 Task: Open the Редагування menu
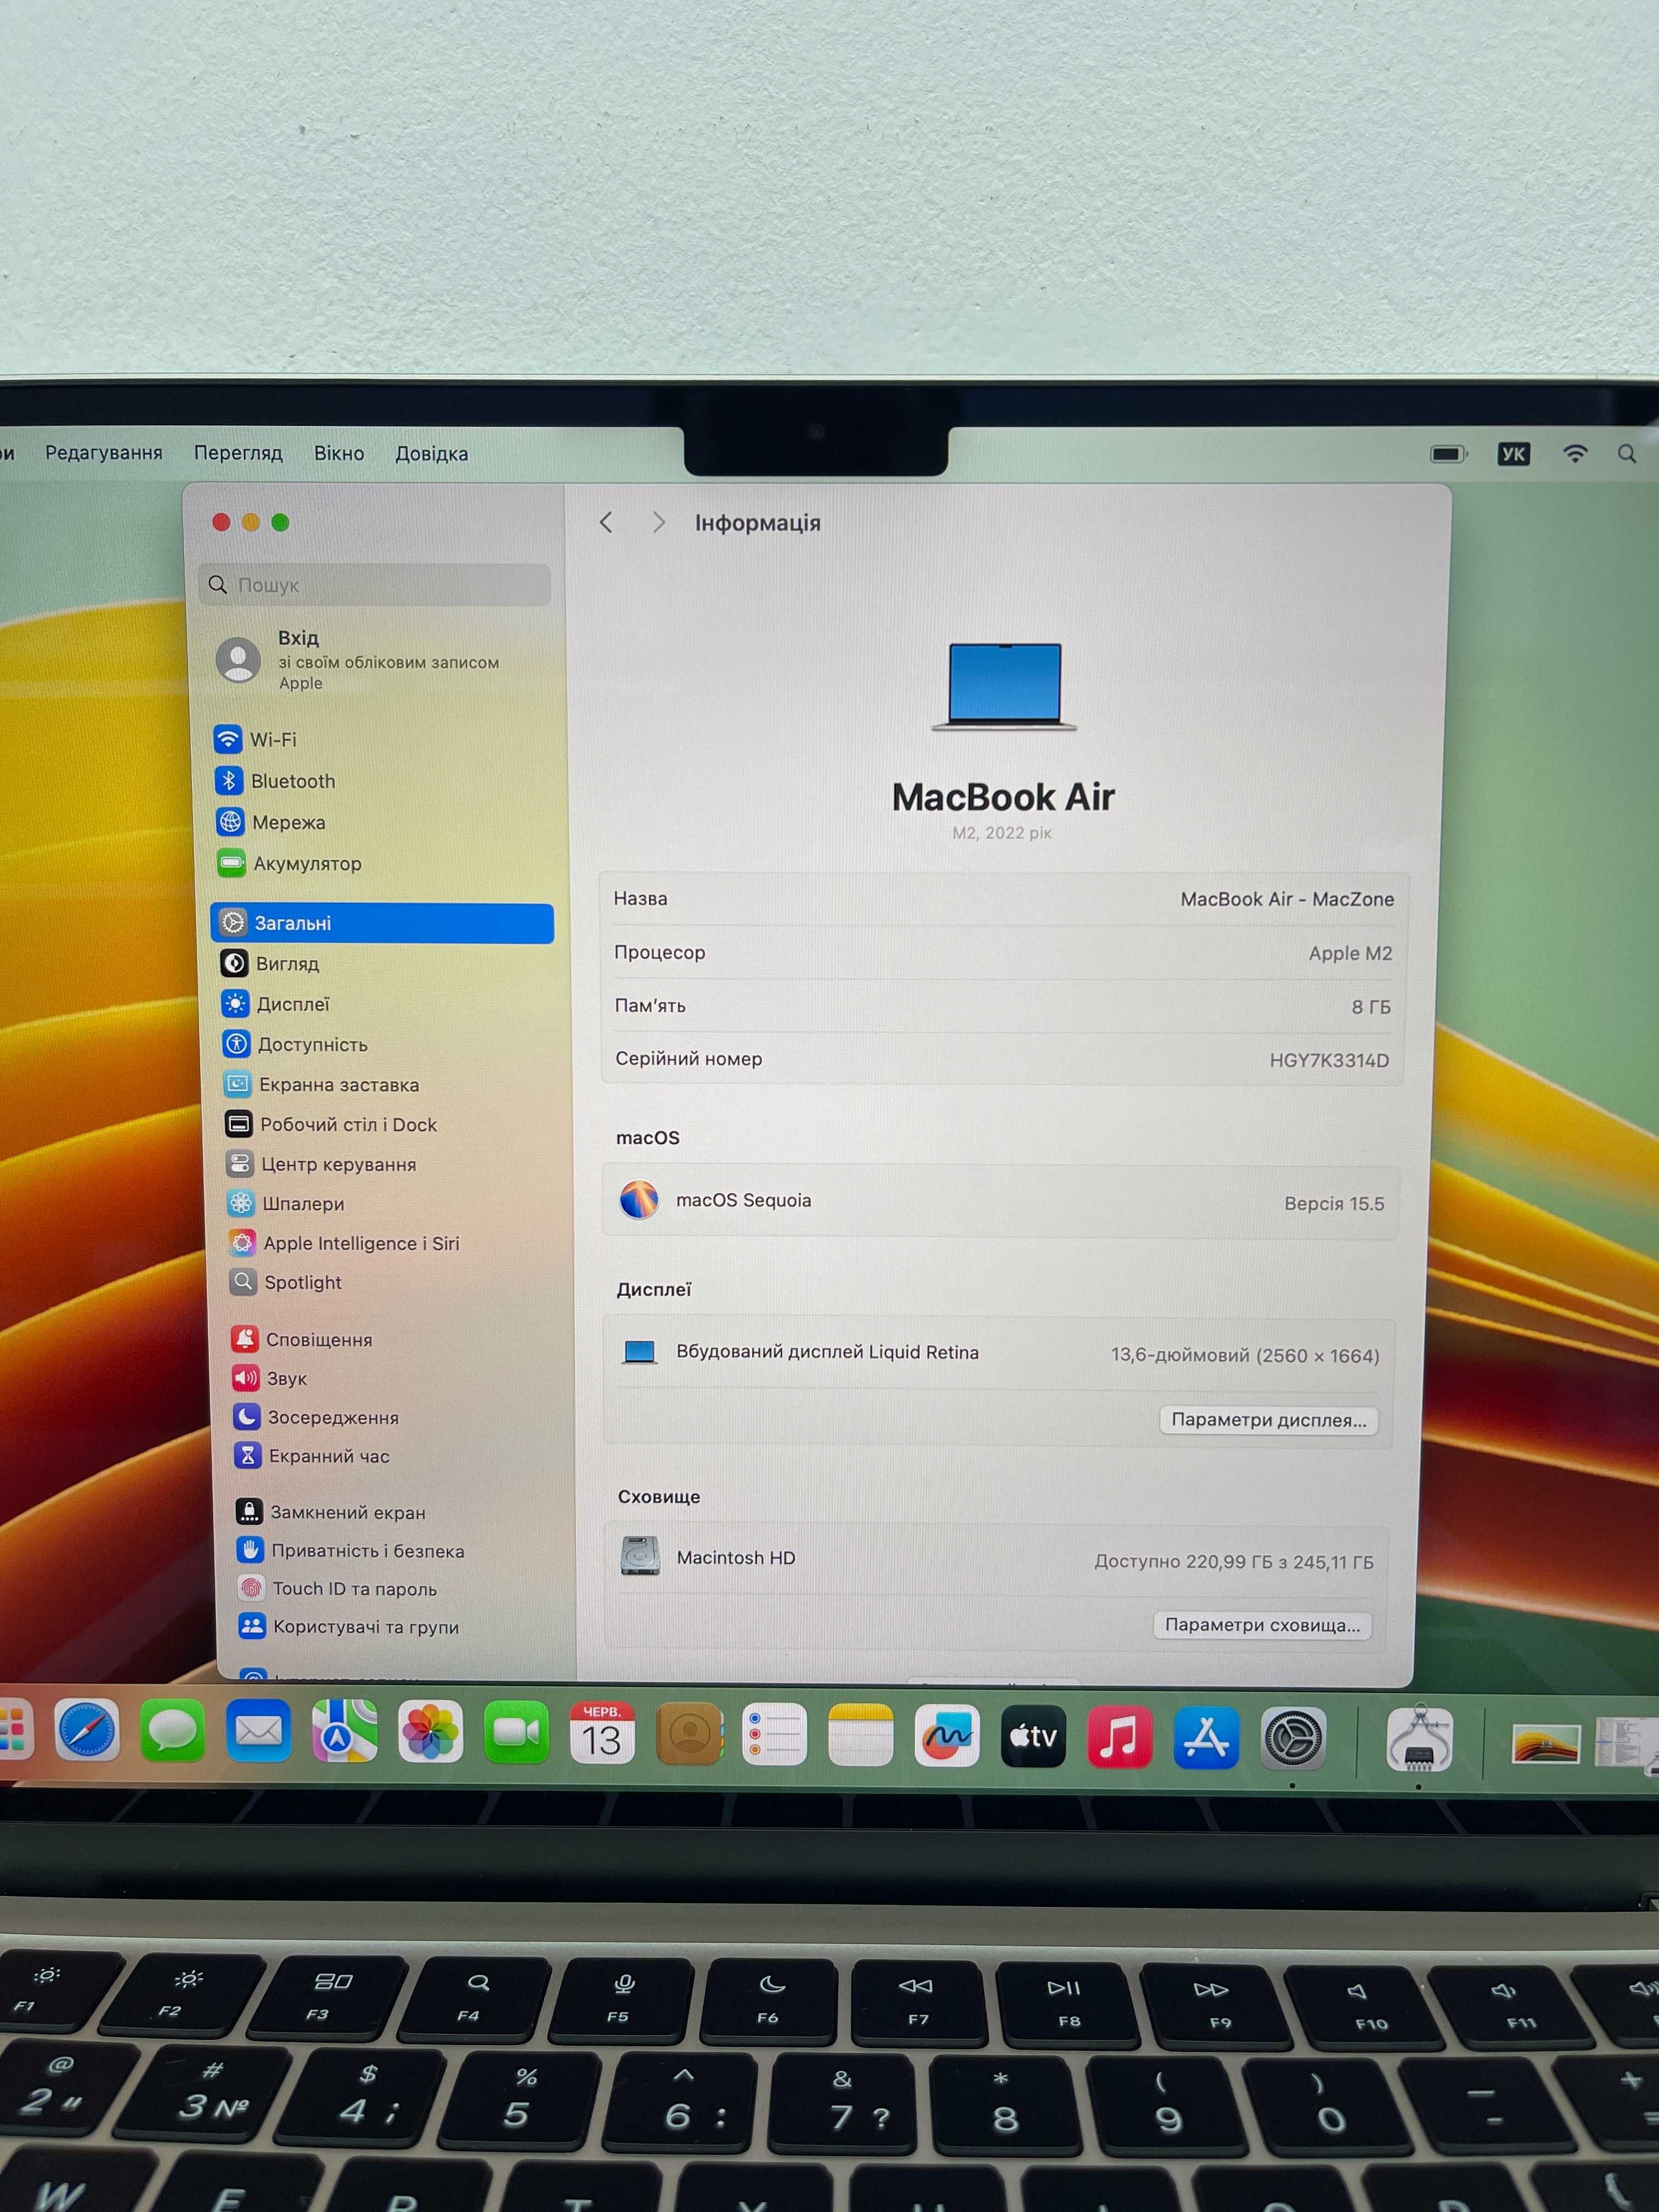point(104,453)
